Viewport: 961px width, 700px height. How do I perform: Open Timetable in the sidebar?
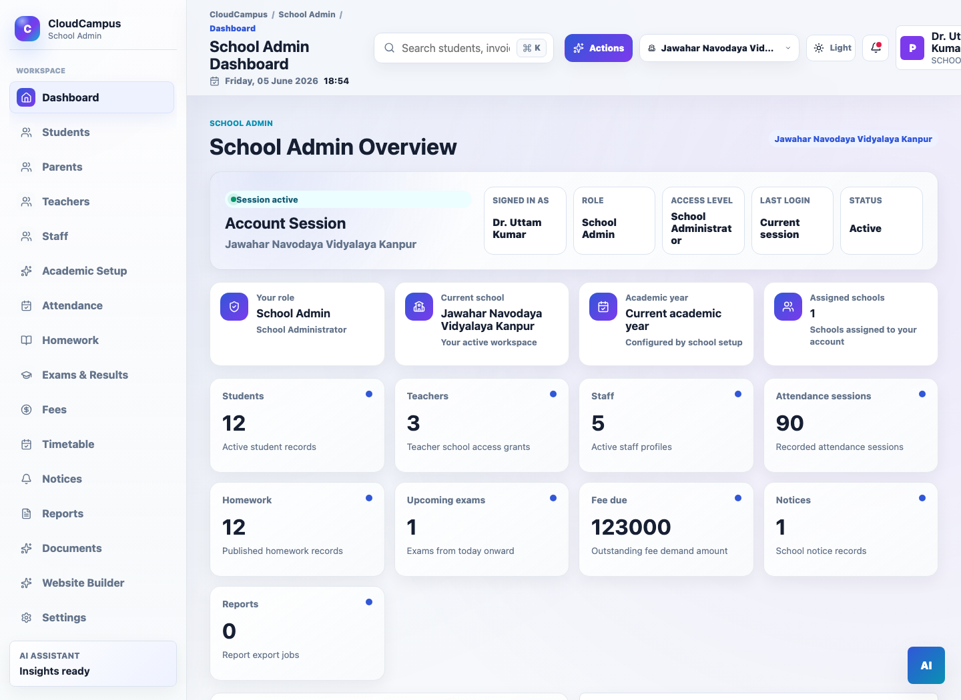pos(92,444)
